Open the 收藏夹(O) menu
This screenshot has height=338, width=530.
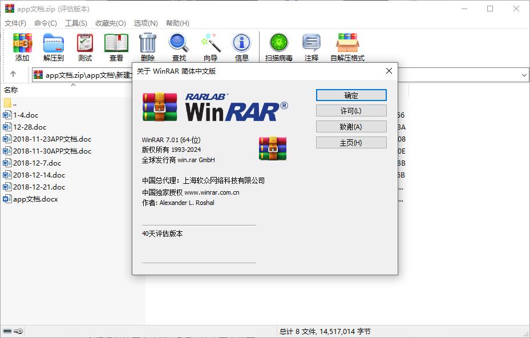(111, 23)
